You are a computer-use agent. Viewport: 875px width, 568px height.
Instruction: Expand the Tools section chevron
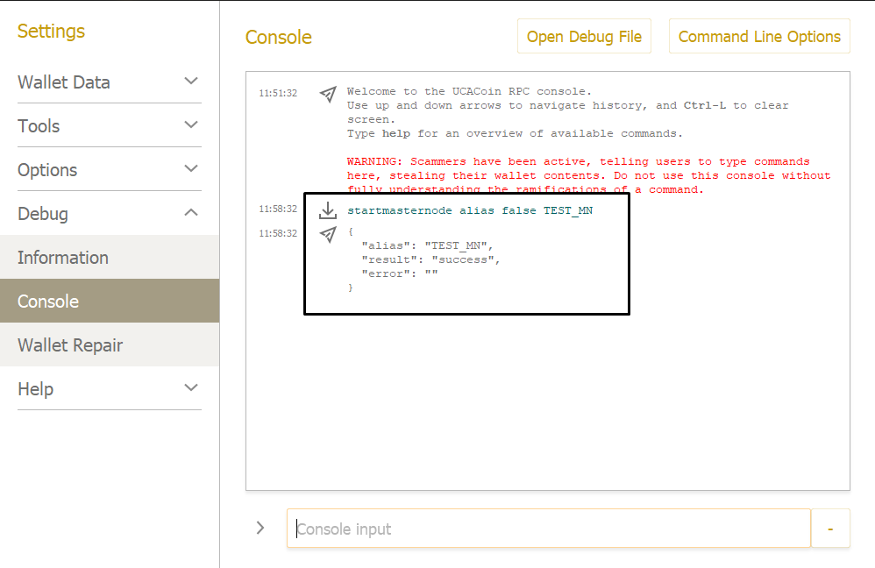click(x=191, y=125)
